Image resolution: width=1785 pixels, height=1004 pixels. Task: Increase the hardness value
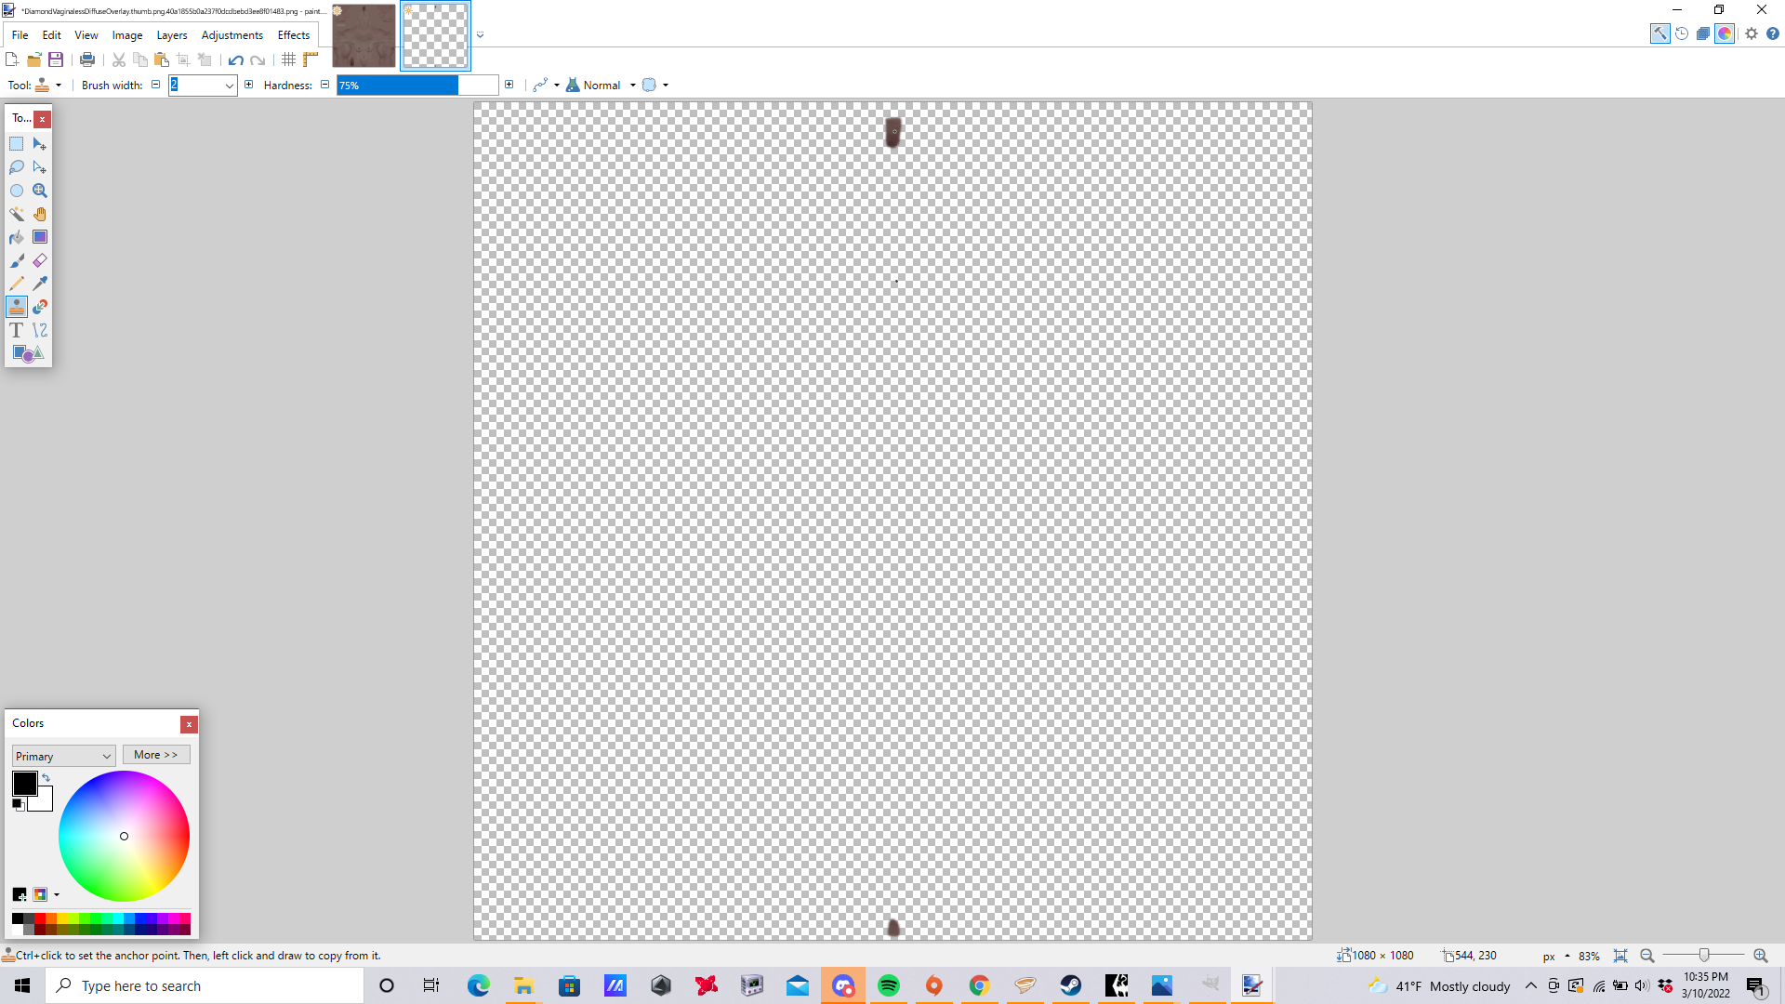[x=509, y=85]
